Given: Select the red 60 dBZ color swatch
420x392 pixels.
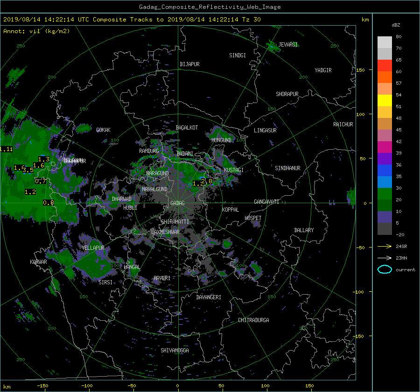Looking at the screenshot, I should tap(385, 65).
